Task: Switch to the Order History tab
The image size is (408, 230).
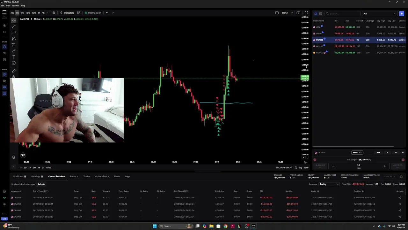Action: (x=102, y=176)
